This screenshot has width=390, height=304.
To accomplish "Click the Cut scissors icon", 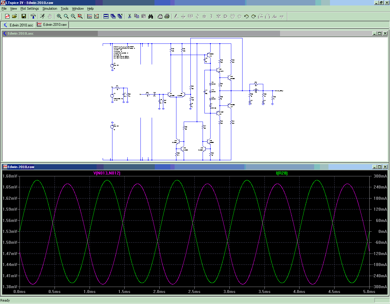I will coord(129,16).
